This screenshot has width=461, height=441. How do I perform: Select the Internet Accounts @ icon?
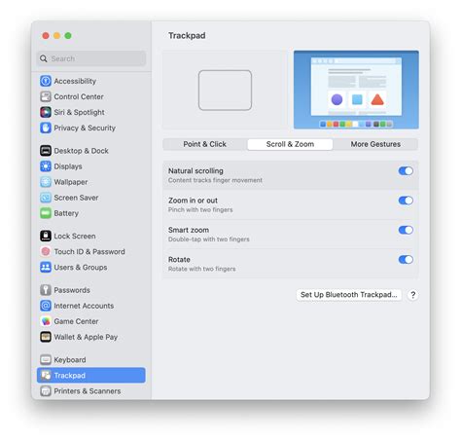pyautogui.click(x=46, y=306)
